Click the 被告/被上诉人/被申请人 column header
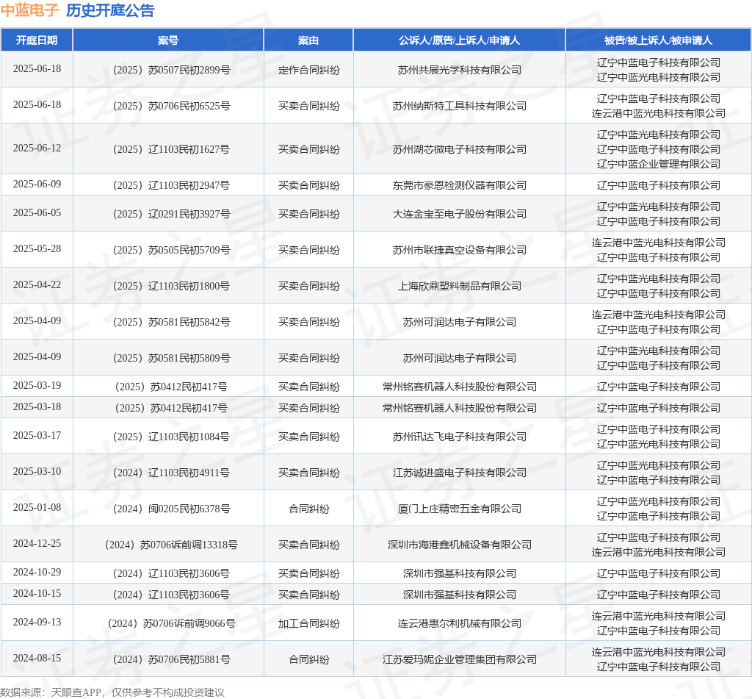The height and width of the screenshot is (699, 752). (x=658, y=40)
